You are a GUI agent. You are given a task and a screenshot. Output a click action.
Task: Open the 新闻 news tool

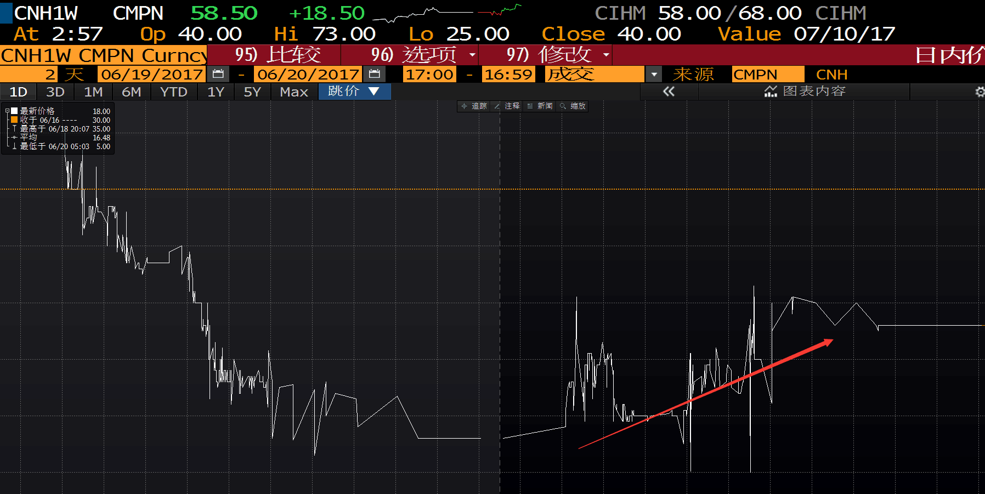click(540, 106)
